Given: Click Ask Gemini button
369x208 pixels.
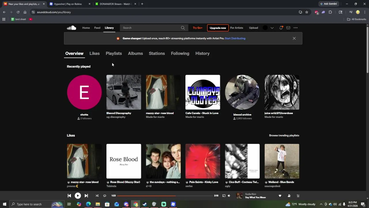Looking at the screenshot, I should pyautogui.click(x=328, y=4).
